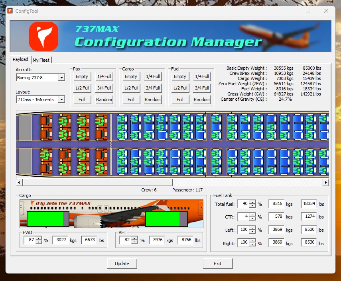Set Fuel to Empty
Screen dimensions: 341x281
(180, 76)
